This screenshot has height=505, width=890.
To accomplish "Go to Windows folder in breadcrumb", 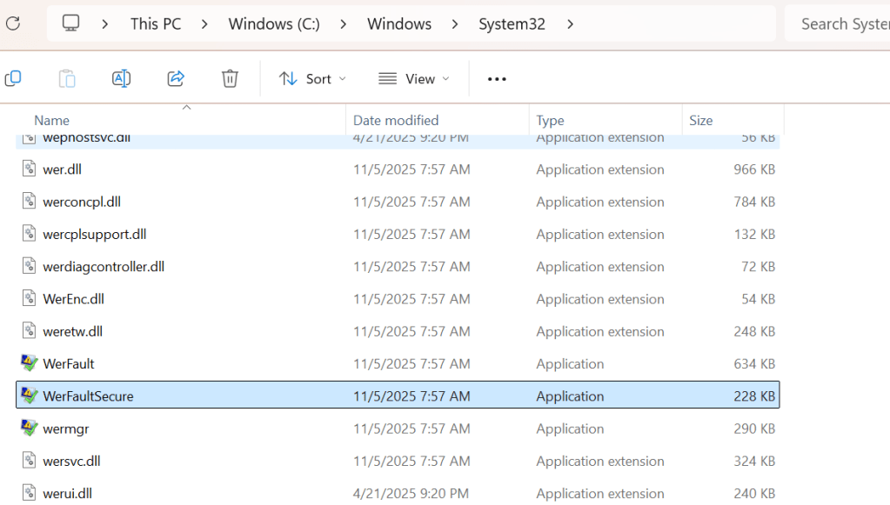I will click(x=399, y=24).
